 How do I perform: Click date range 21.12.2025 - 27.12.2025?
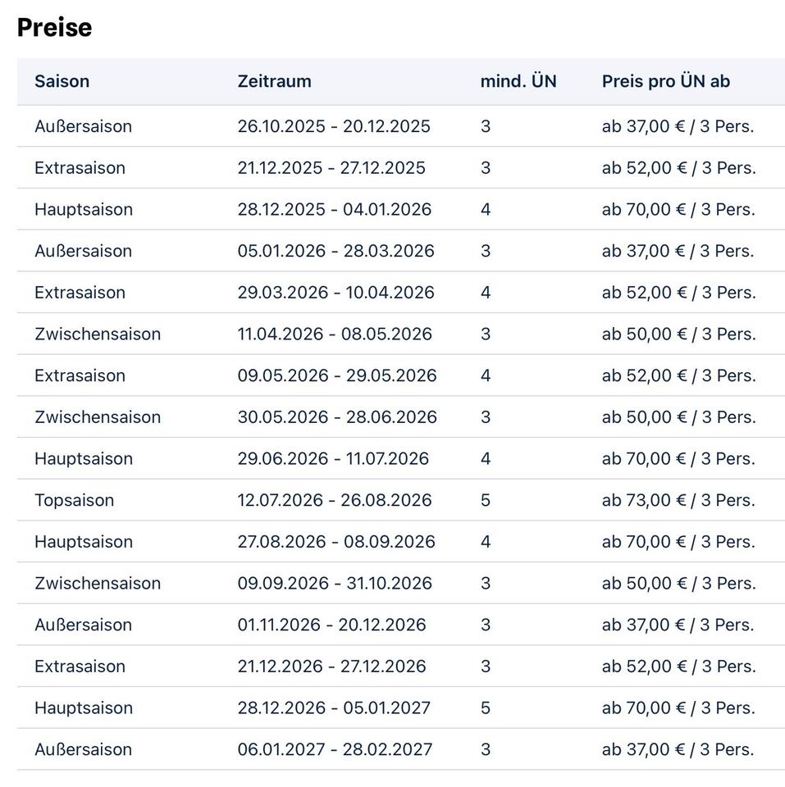click(331, 168)
